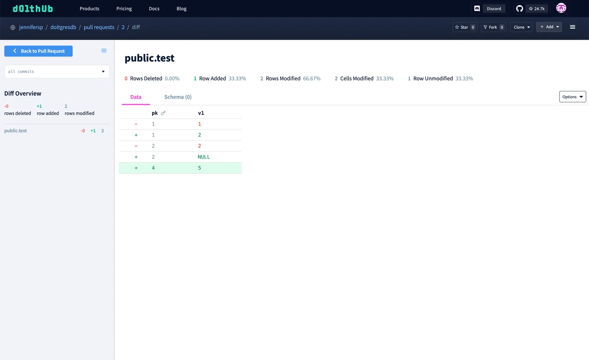Open pull requests breadcrumb link

pos(99,27)
